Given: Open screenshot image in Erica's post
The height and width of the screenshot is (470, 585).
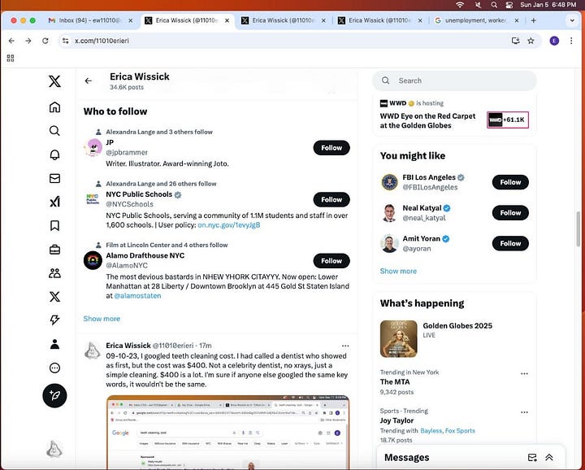Looking at the screenshot, I should tap(227, 433).
